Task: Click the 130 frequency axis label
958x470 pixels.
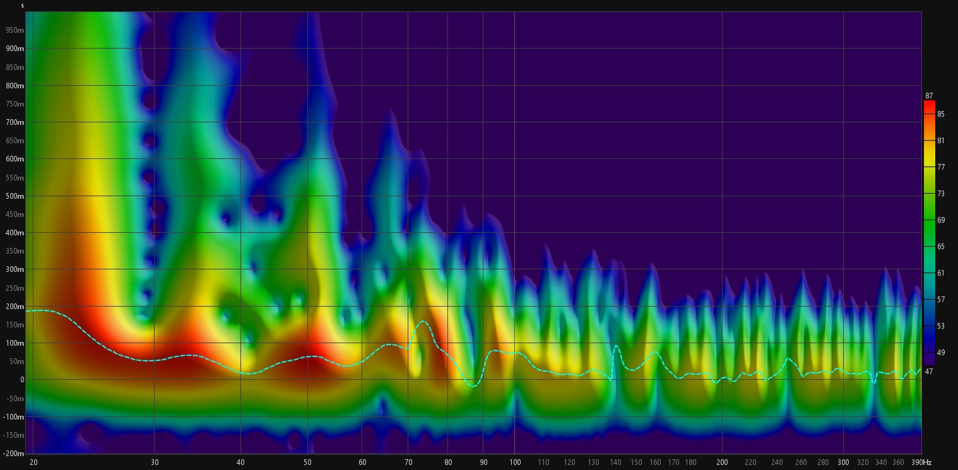Action: pyautogui.click(x=593, y=462)
